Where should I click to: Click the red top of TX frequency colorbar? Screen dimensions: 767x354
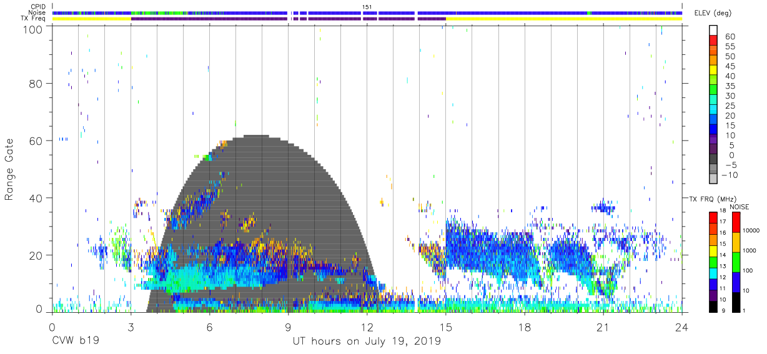713,218
